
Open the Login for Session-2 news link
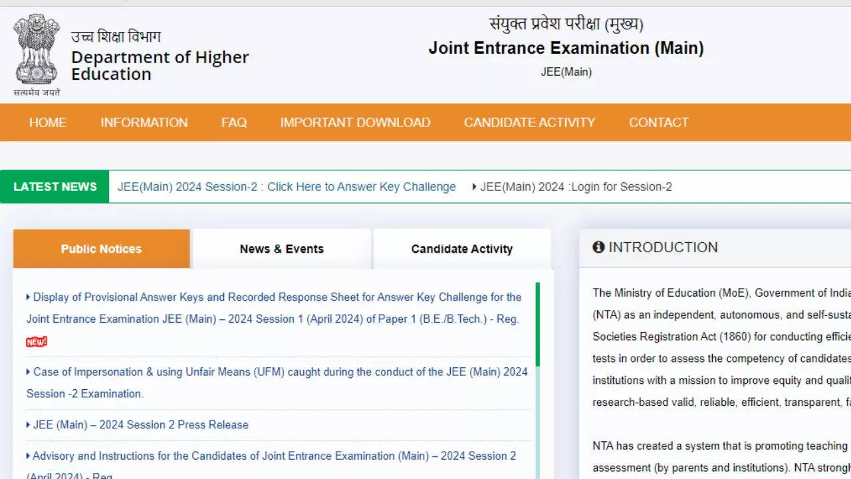(576, 187)
